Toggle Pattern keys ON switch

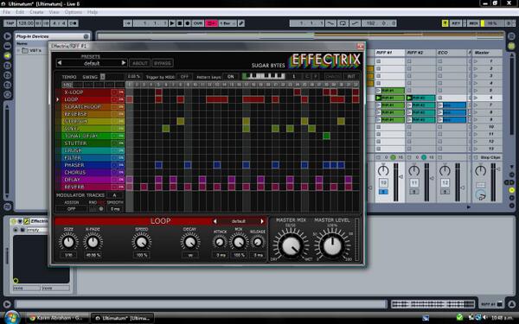click(x=230, y=76)
